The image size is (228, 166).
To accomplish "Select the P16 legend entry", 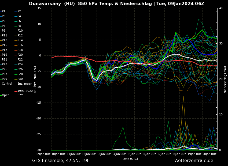I will point(20,45).
